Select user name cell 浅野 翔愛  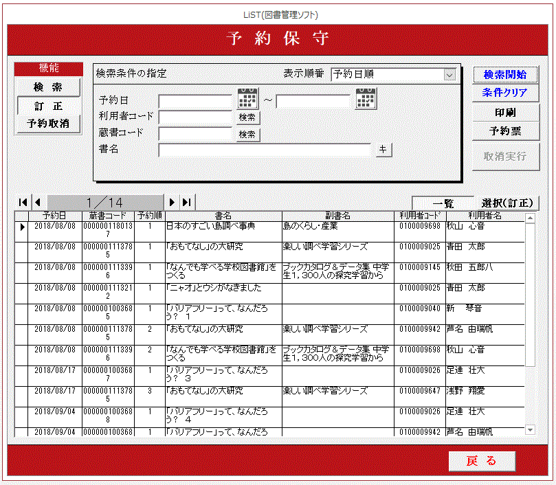click(x=485, y=396)
